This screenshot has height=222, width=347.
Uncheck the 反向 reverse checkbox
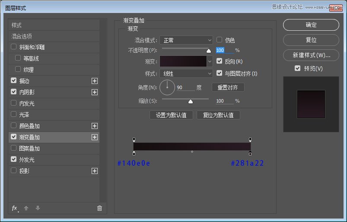pyautogui.click(x=220, y=61)
